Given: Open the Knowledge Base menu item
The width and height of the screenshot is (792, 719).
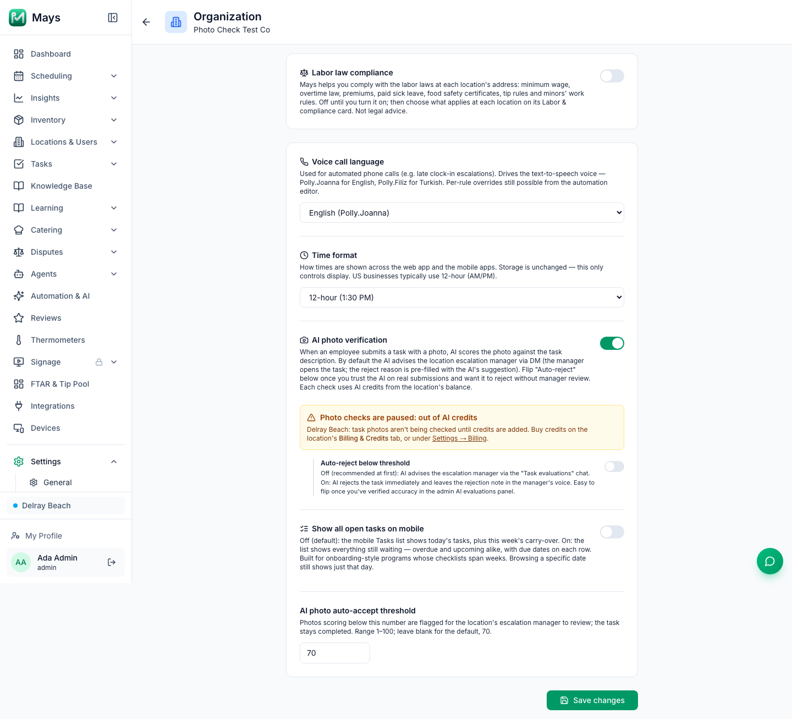Looking at the screenshot, I should pos(65,186).
